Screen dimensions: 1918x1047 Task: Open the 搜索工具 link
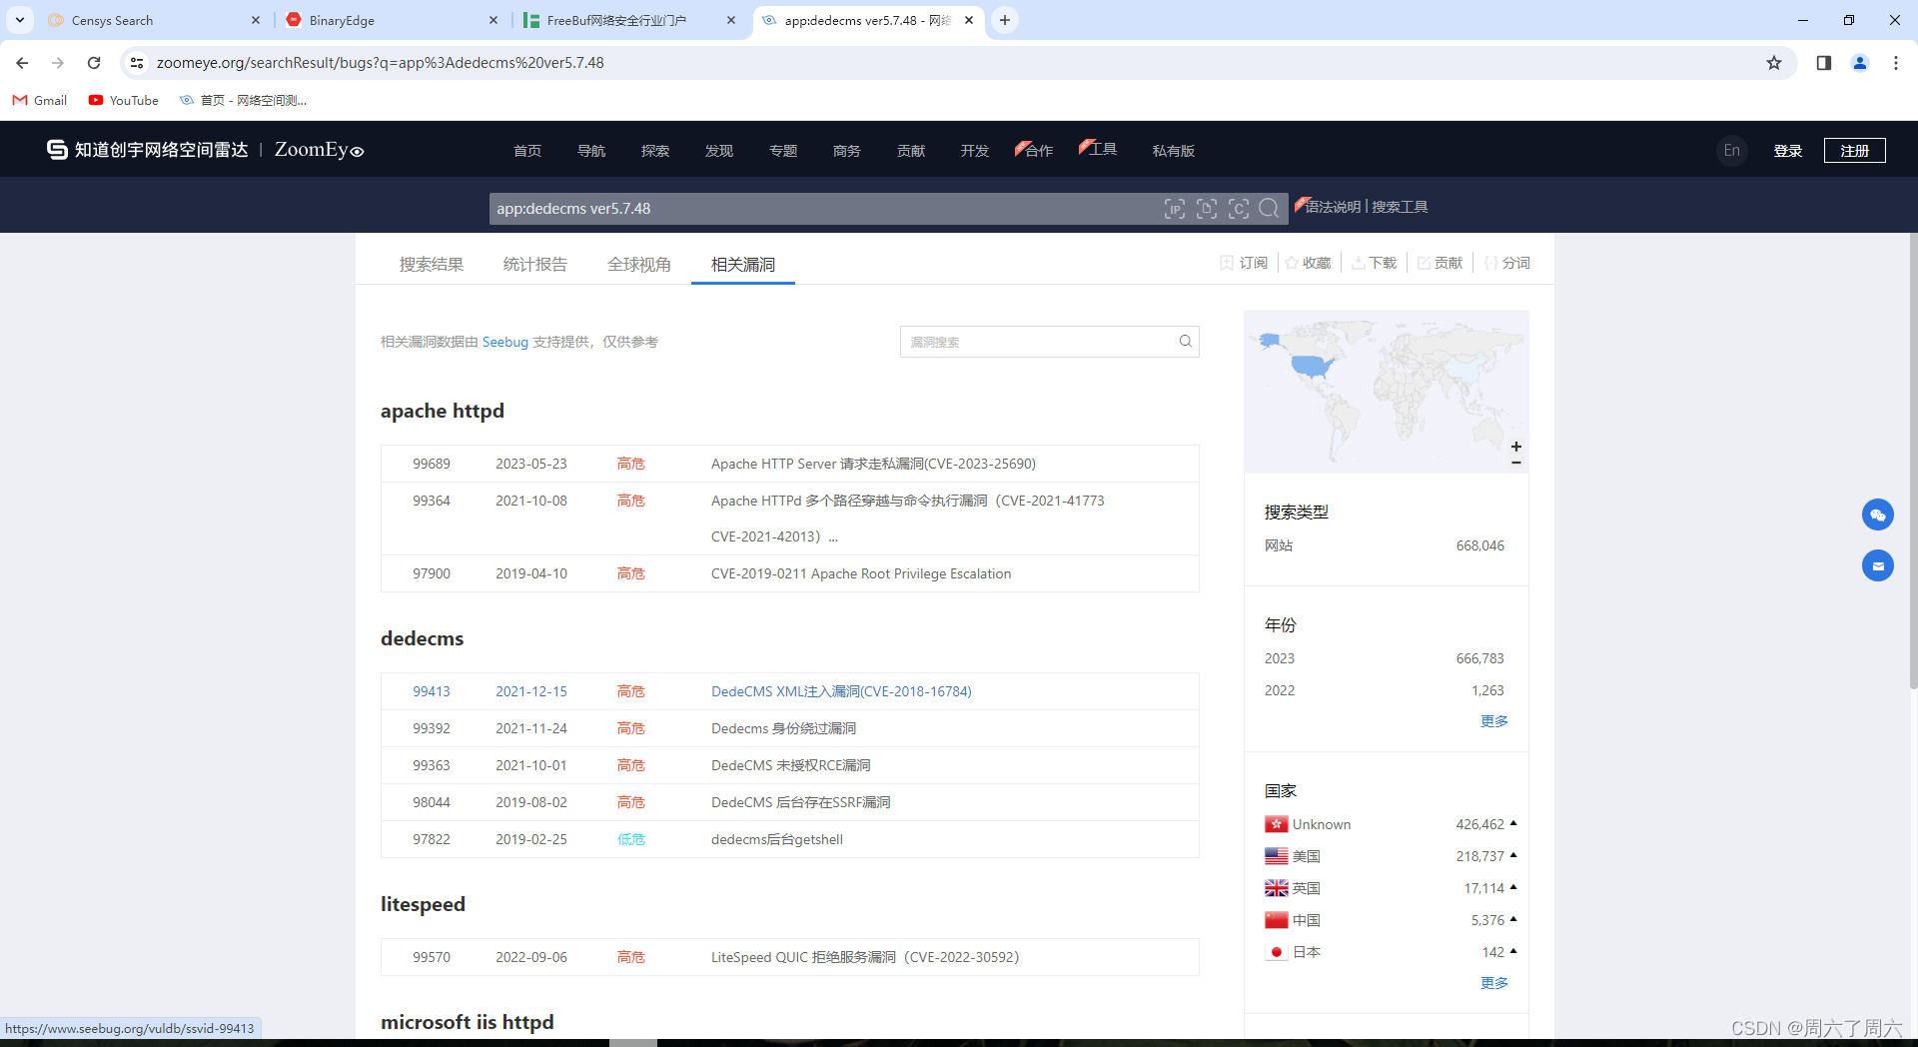pyautogui.click(x=1400, y=207)
